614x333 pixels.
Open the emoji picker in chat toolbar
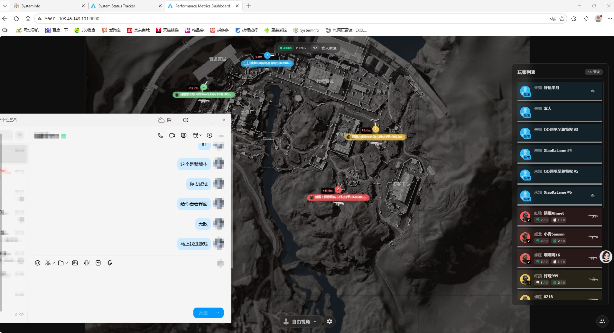38,263
